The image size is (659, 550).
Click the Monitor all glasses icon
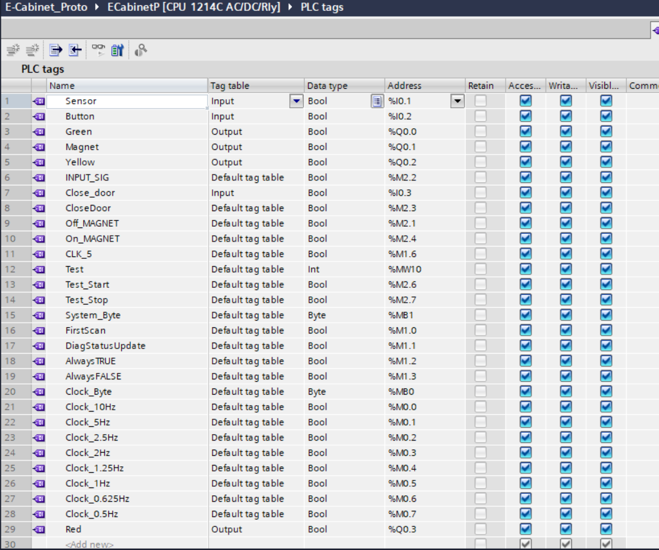point(98,49)
